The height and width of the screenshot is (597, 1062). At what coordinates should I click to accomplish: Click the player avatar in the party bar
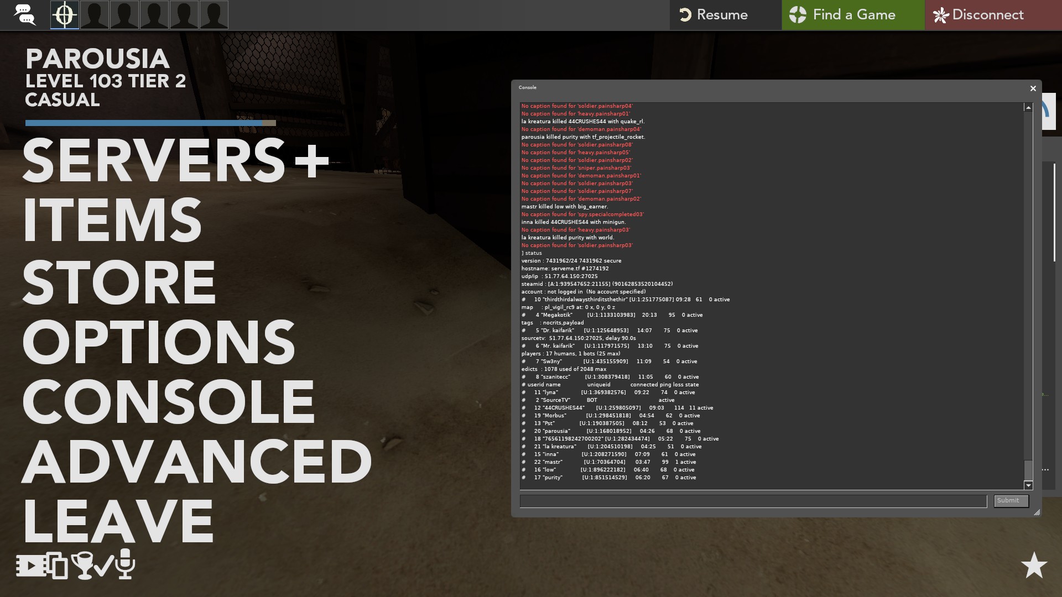coord(65,15)
